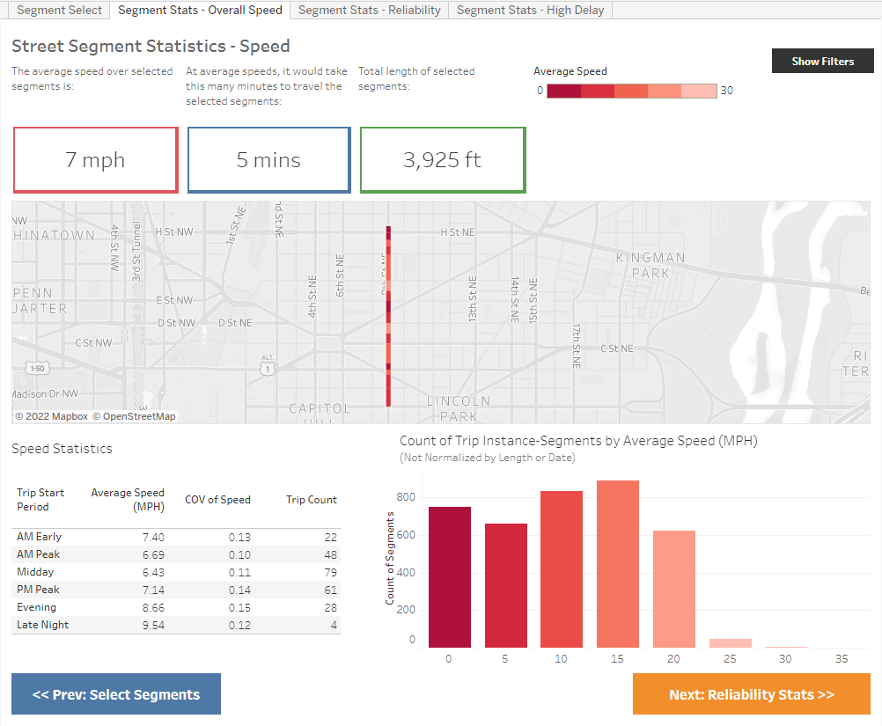Click the Average Speed color legend ramp

[x=632, y=90]
